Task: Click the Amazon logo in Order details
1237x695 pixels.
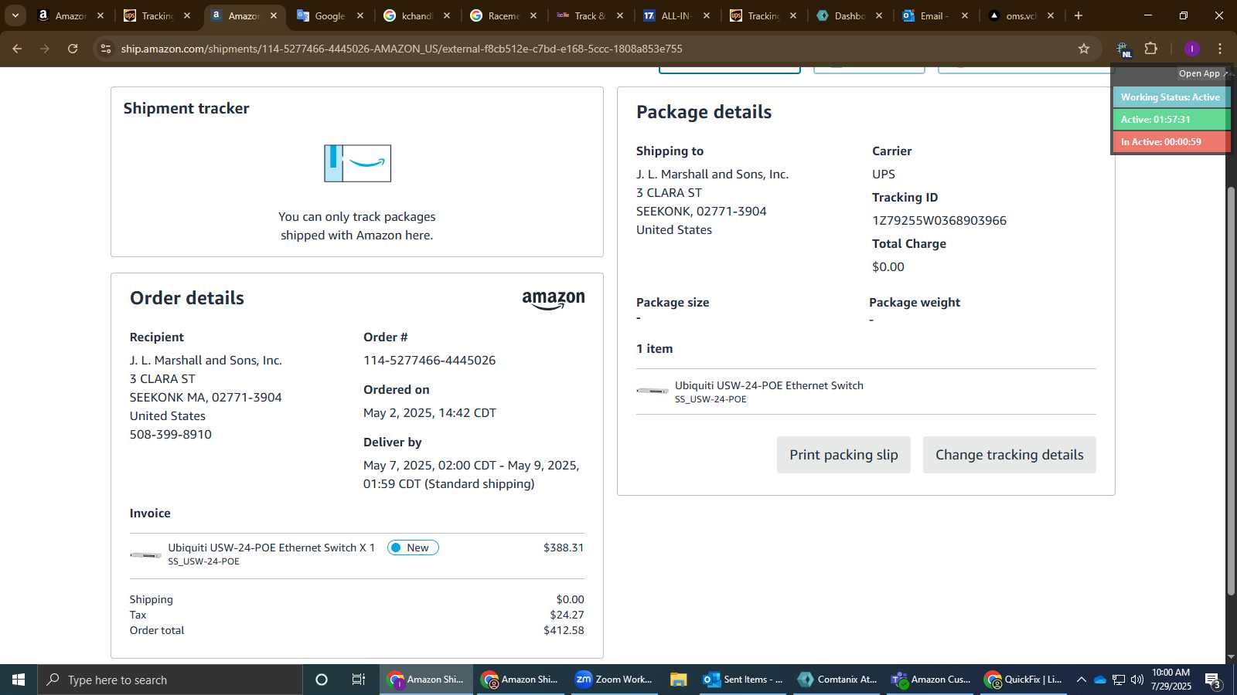Action: [x=554, y=300]
